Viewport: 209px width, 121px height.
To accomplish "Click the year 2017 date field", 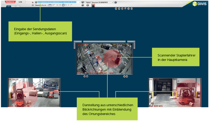I will point(54,5).
